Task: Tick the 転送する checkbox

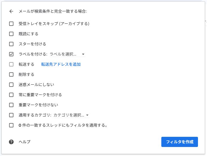Action: [x=11, y=64]
